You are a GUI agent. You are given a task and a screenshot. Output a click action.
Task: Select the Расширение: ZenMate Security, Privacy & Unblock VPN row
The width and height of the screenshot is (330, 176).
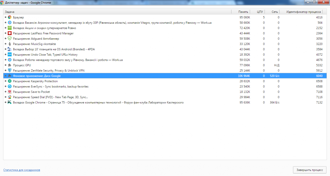[165, 70]
